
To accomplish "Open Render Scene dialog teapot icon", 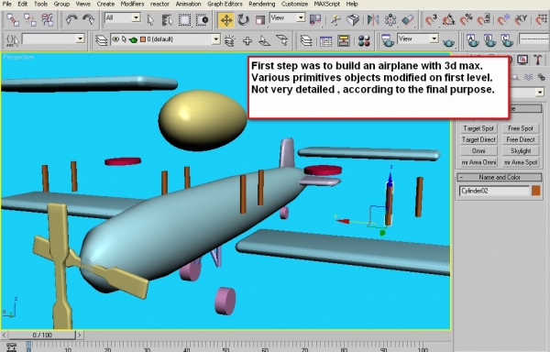I will (388, 40).
